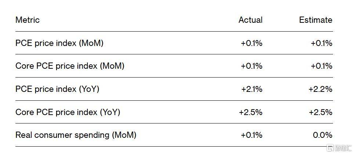Select the PCE price index (YoY) label
The image size is (354, 154).
tap(57, 89)
